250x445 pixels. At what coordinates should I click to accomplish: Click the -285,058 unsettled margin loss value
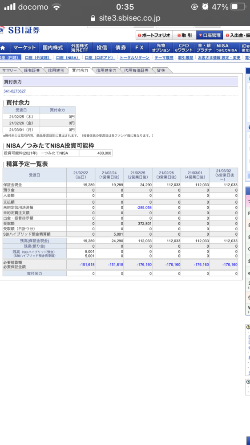[144, 208]
